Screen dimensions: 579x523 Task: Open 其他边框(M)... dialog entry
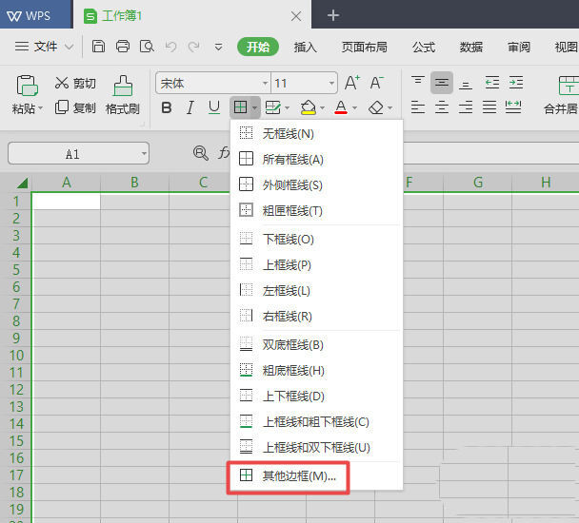316,475
